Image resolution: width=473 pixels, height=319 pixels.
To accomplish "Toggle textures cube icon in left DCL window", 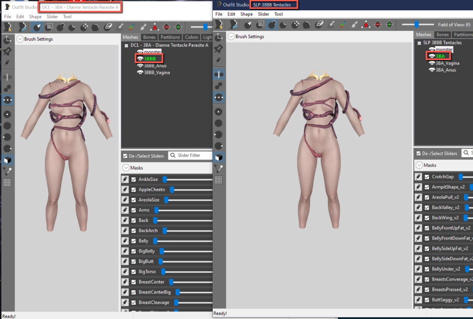I will pyautogui.click(x=7, y=159).
